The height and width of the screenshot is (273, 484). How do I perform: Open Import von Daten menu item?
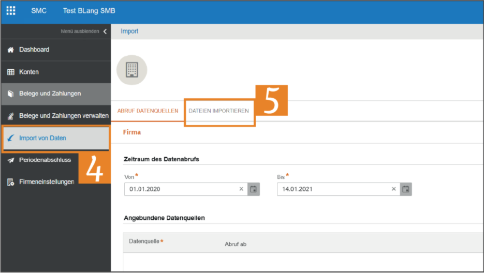42,139
